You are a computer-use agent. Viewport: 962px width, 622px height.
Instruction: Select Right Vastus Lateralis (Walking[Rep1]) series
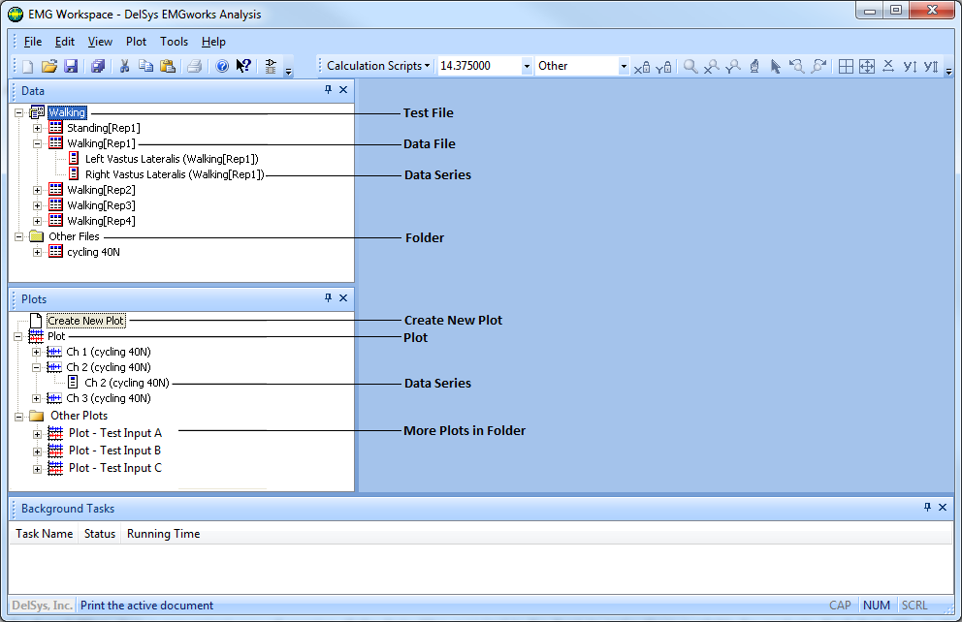click(x=175, y=174)
